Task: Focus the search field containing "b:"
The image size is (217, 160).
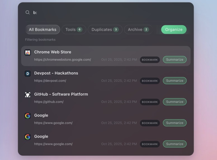Action: click(106, 13)
